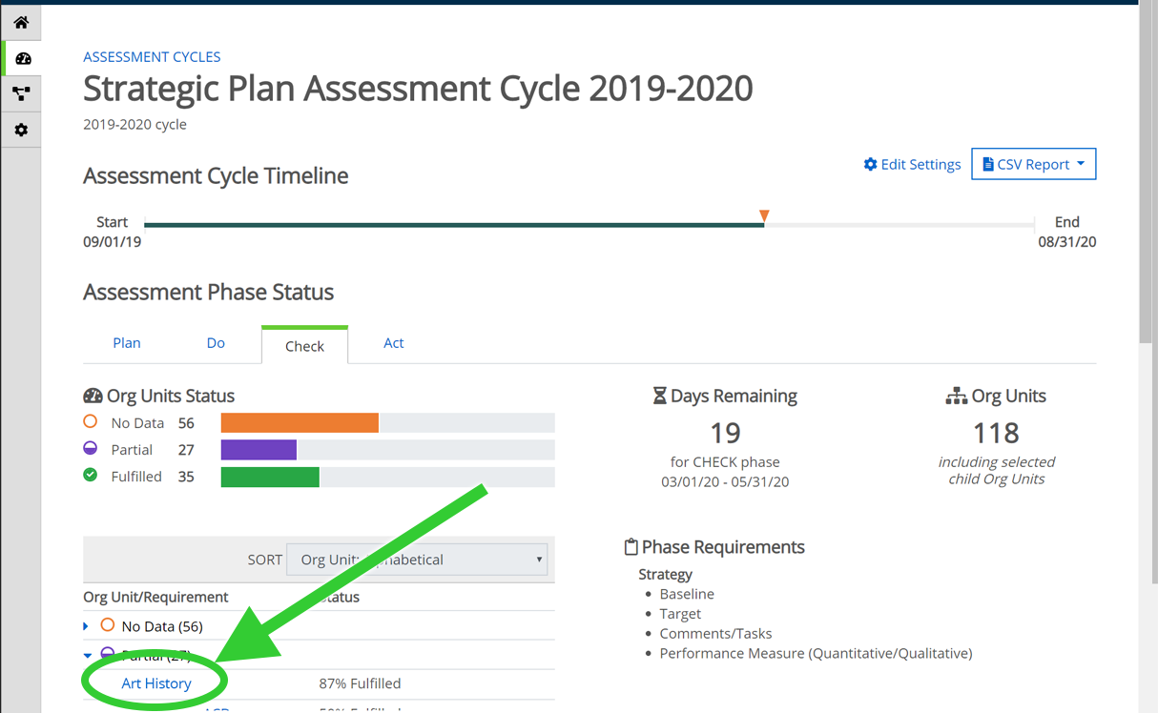Click the 87% Fulfilled status text
This screenshot has width=1158, height=713.
pyautogui.click(x=360, y=683)
